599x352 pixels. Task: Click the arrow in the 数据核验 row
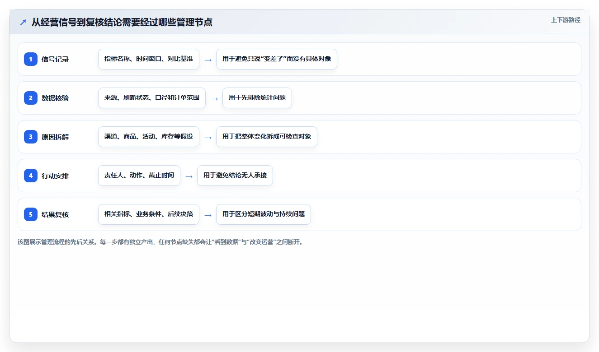(214, 98)
